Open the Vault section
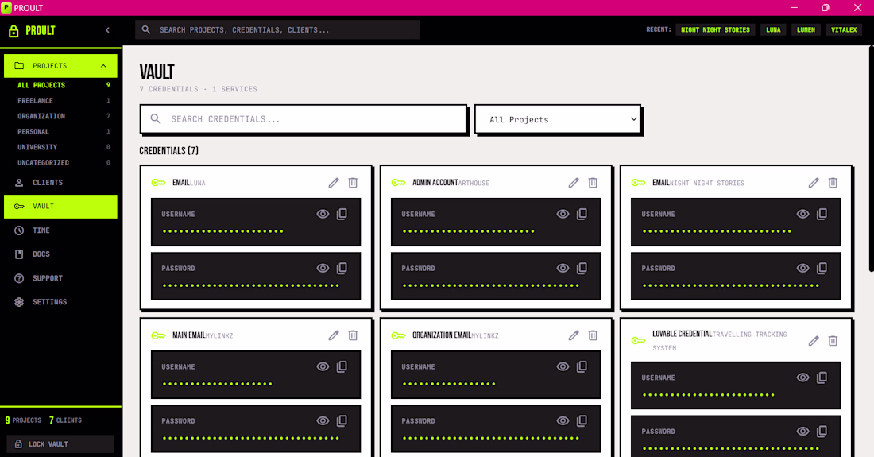The height and width of the screenshot is (457, 874). tap(60, 206)
